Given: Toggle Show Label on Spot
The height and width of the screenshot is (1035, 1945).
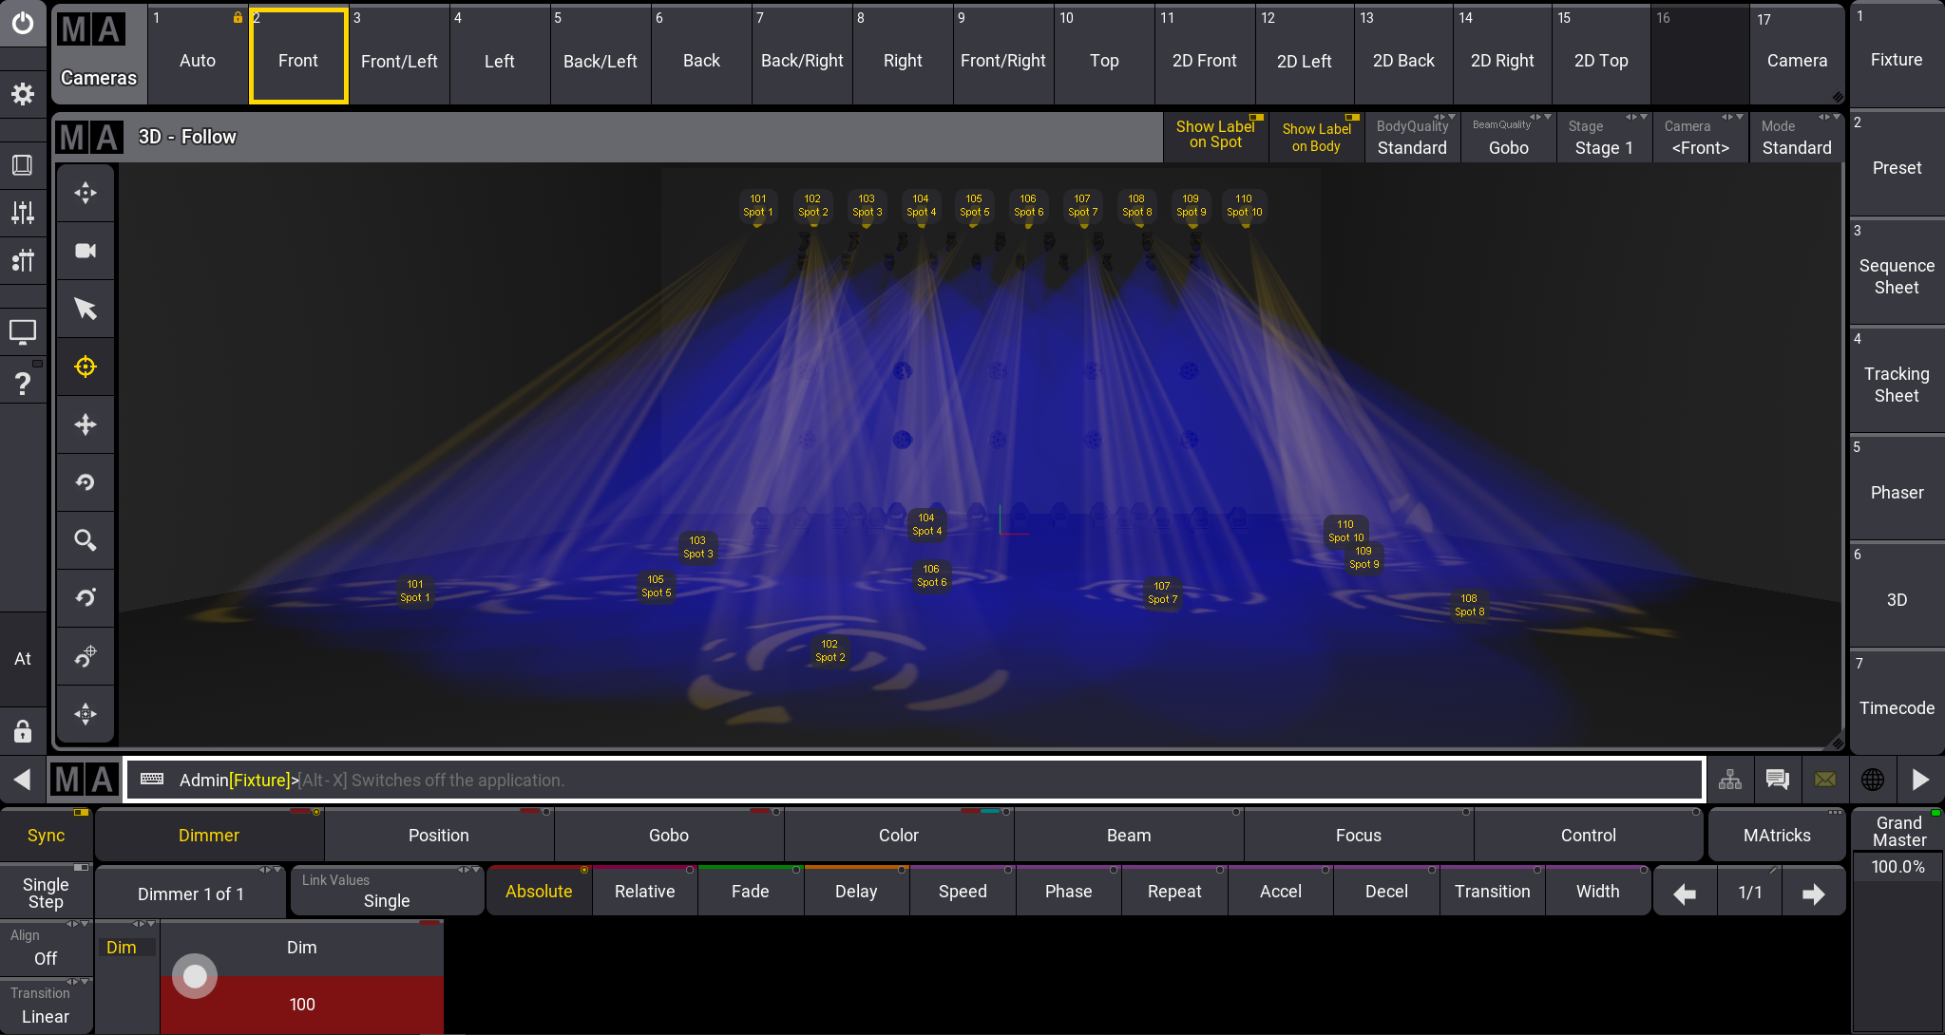Looking at the screenshot, I should click(x=1215, y=136).
